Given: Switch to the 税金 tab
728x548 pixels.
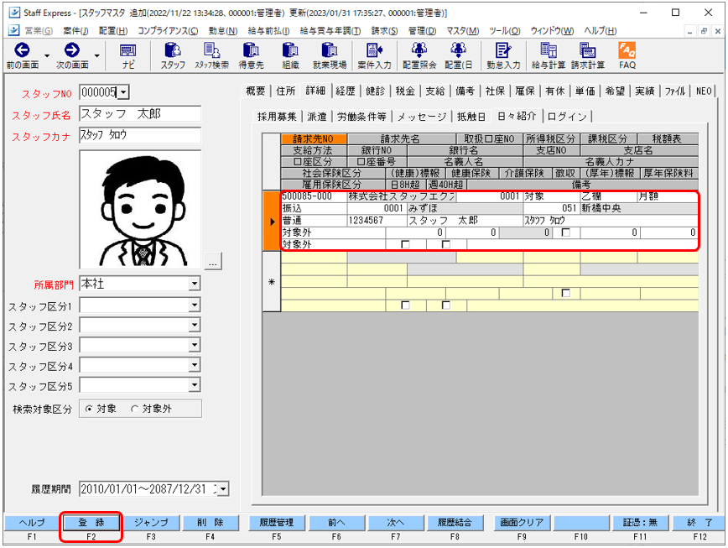Looking at the screenshot, I should 405,91.
